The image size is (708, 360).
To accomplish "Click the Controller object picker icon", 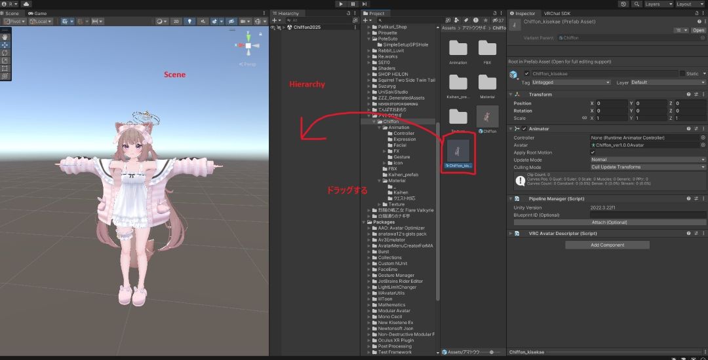I will pyautogui.click(x=703, y=137).
